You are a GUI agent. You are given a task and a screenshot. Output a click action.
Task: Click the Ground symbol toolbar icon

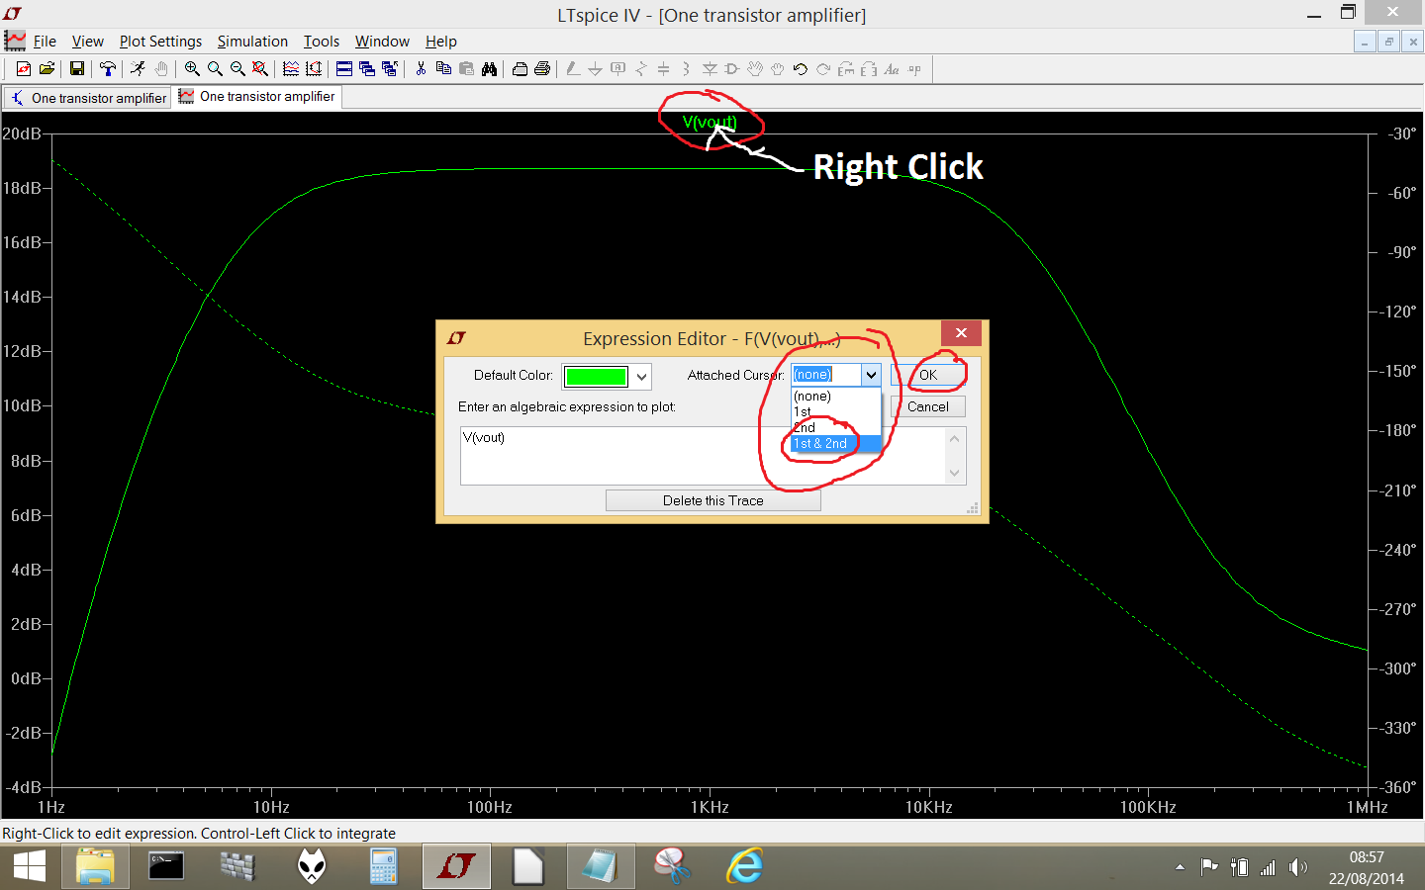point(595,69)
